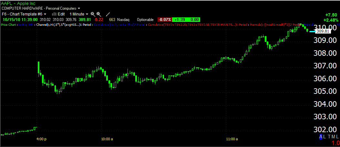Select the M scale option
Screen dimensions: 340x147
click(333, 137)
